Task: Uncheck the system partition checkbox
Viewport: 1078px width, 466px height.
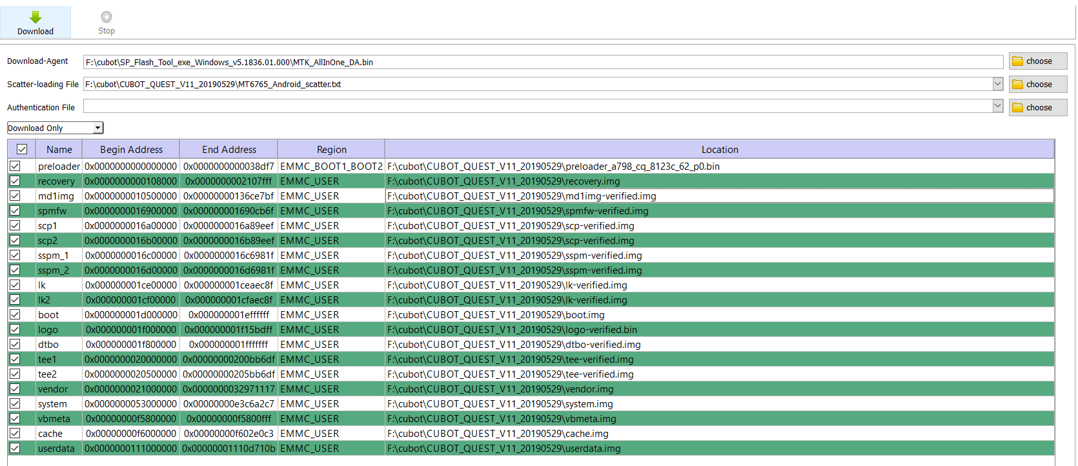Action: click(x=15, y=403)
